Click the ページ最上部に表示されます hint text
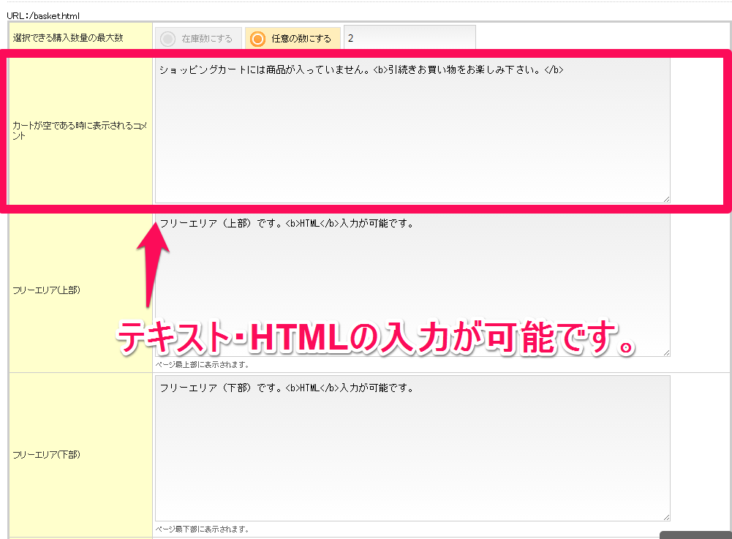The image size is (732, 539). coord(203,364)
